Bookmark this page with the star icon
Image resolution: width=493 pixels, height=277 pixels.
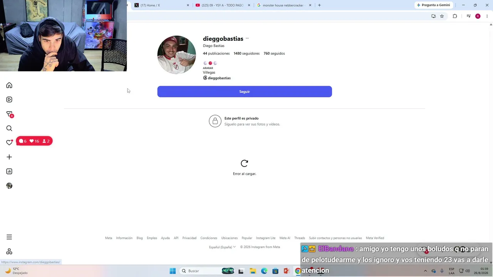(x=442, y=16)
